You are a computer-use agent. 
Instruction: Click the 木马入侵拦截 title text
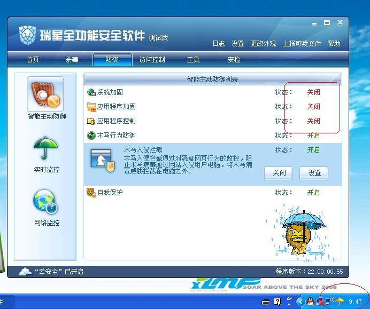point(143,150)
